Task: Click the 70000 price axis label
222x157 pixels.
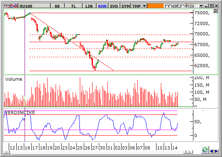Action: tap(202, 34)
